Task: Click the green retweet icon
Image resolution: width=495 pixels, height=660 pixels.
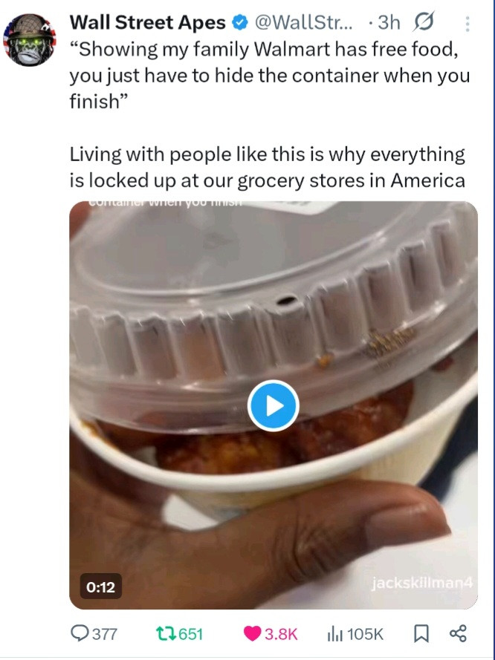Action: click(164, 633)
